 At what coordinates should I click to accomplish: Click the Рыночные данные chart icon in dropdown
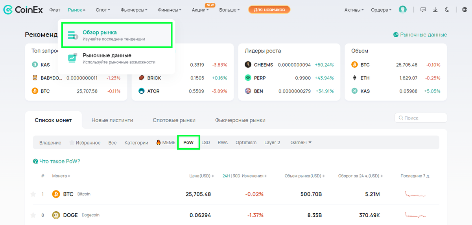coord(73,58)
